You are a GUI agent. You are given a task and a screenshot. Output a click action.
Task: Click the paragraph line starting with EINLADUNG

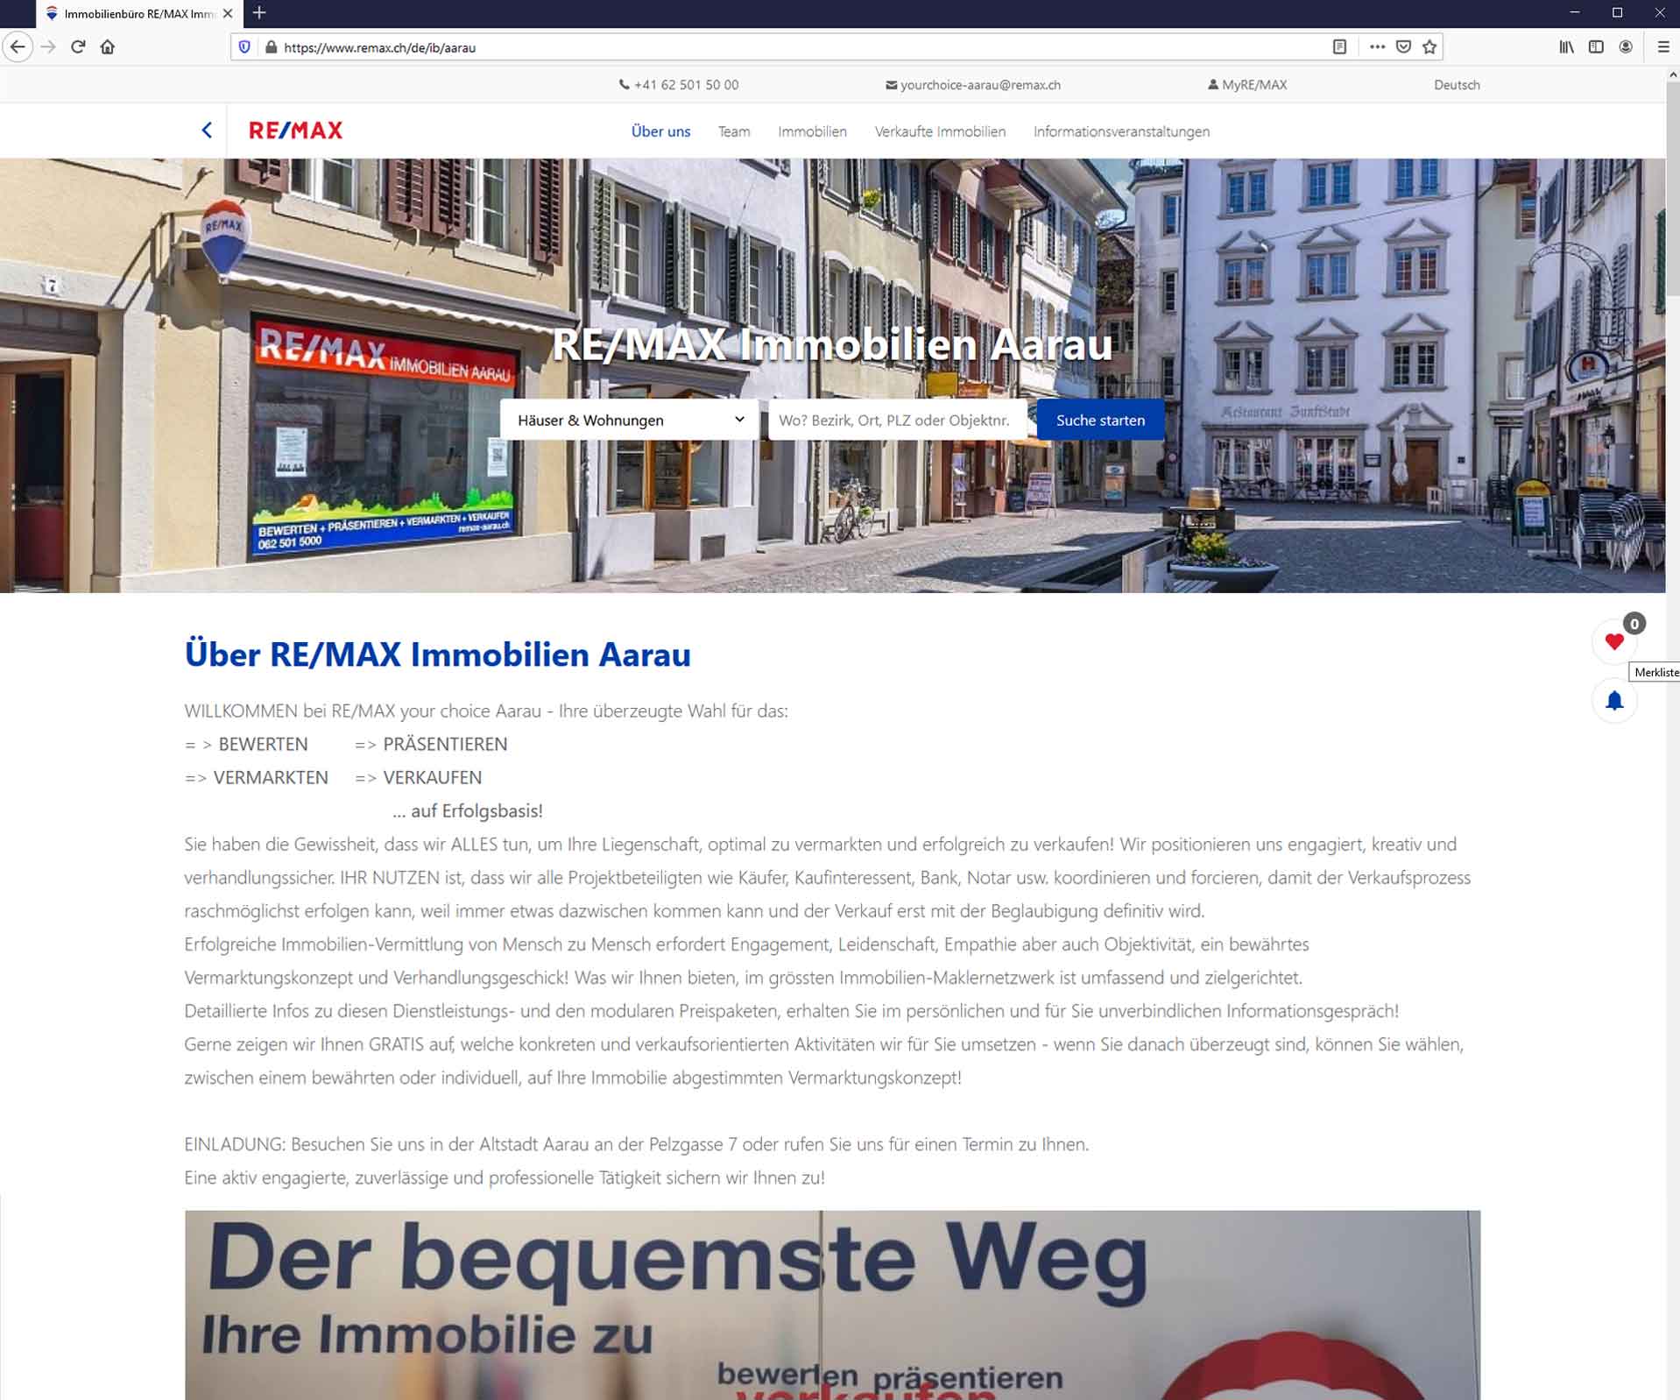636,1144
